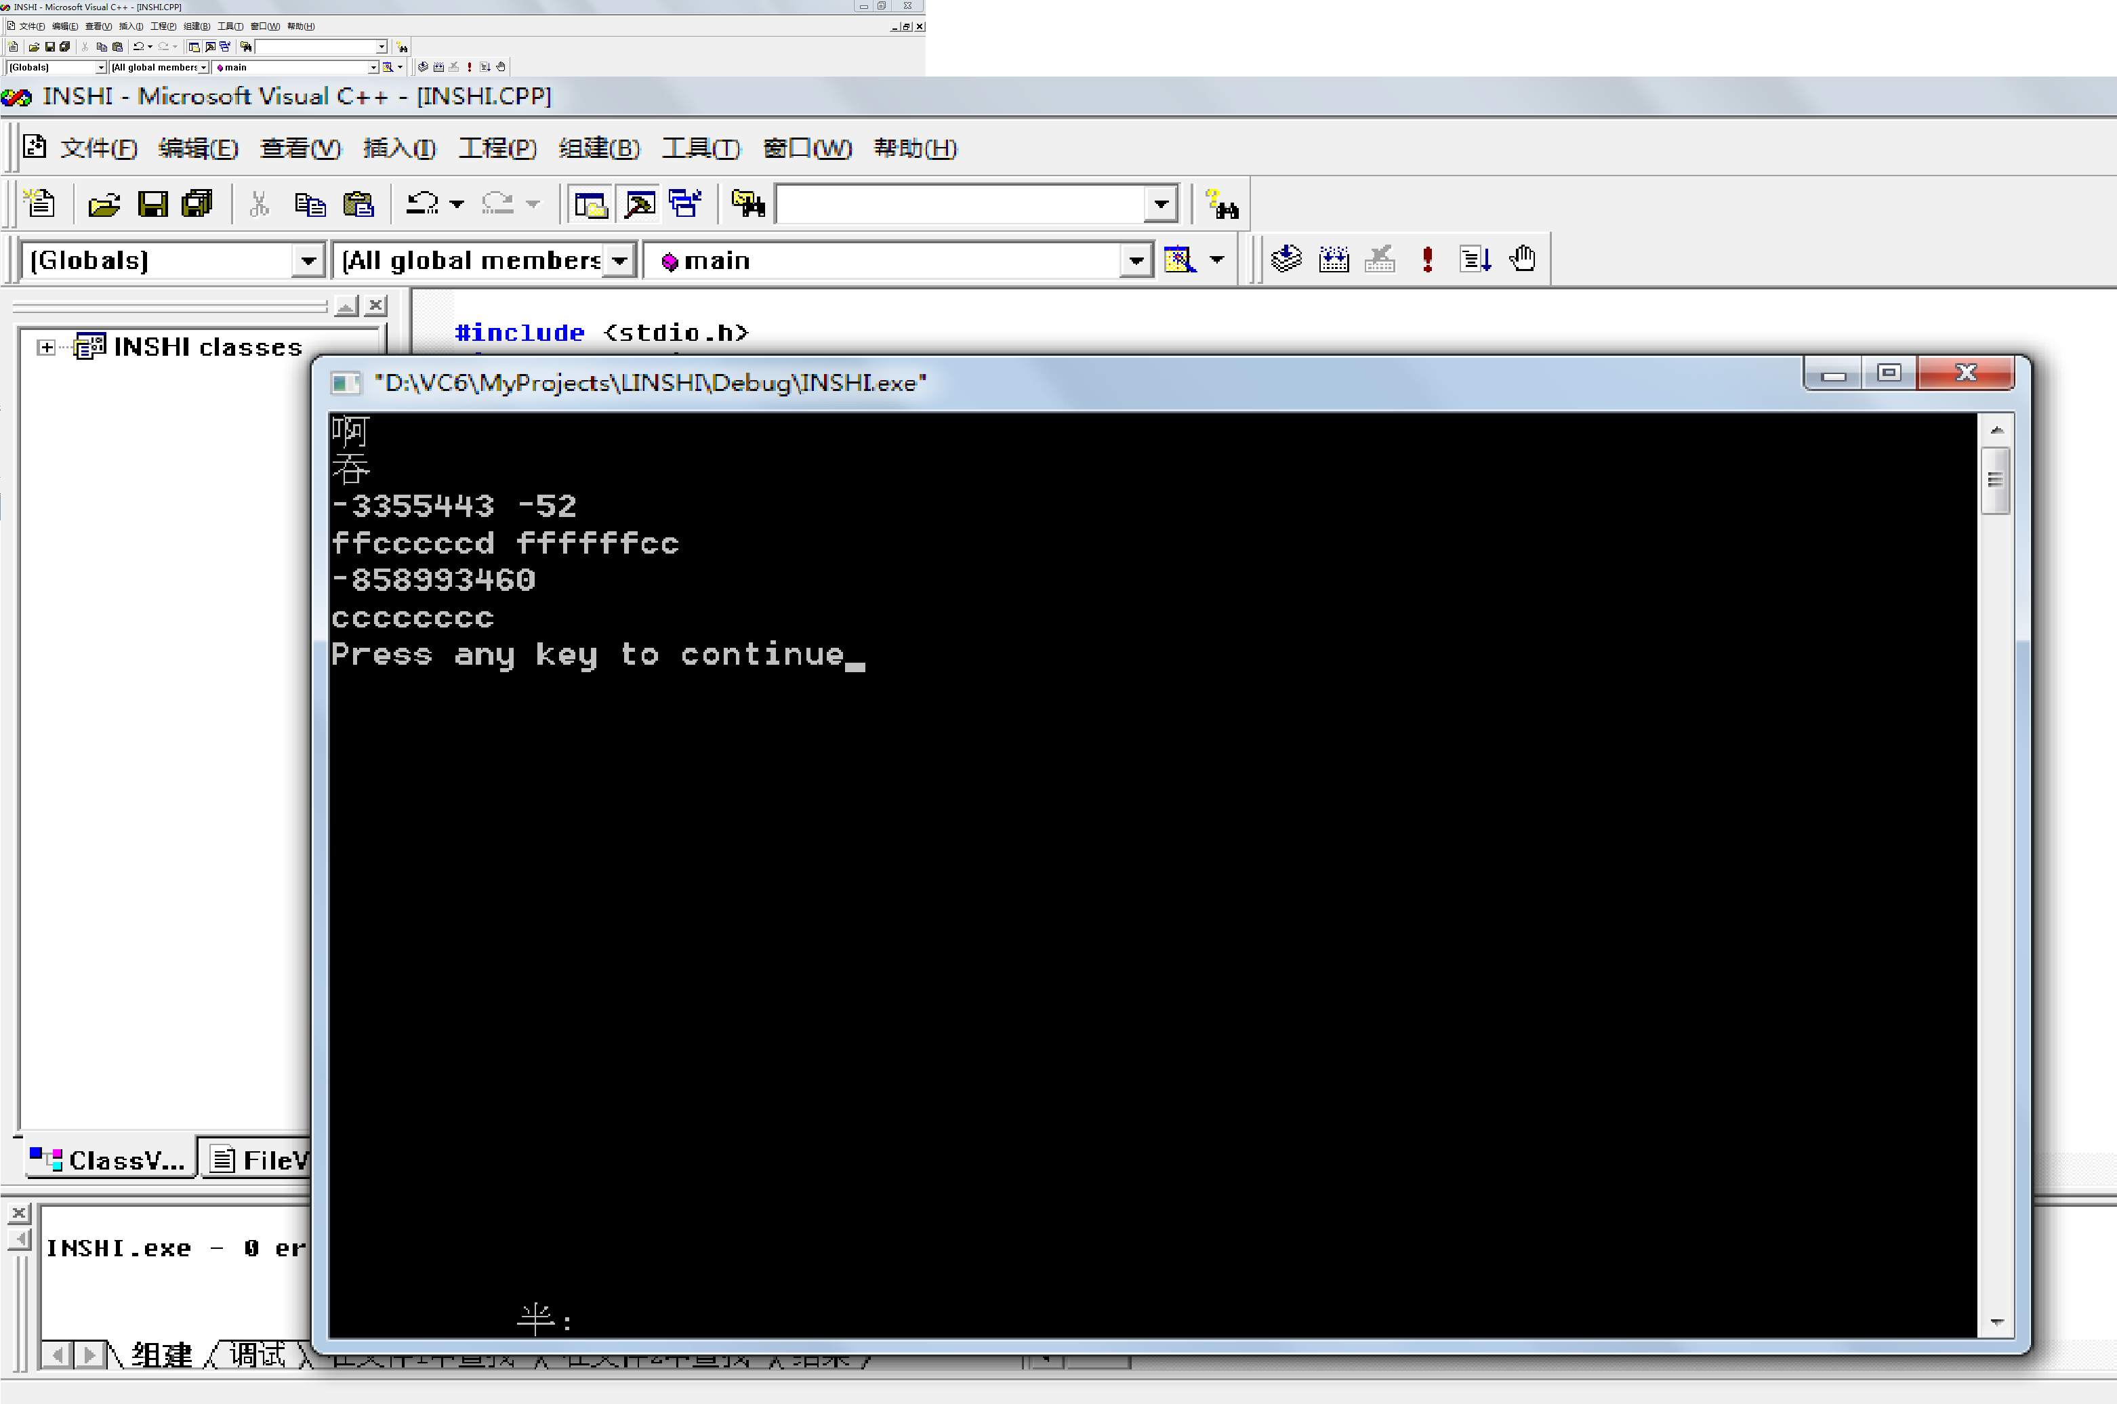Copy selection with the Copy icon
The height and width of the screenshot is (1404, 2117).
tap(310, 205)
